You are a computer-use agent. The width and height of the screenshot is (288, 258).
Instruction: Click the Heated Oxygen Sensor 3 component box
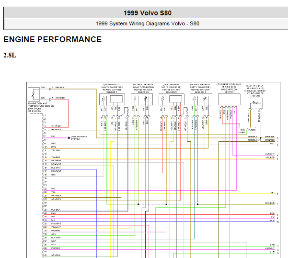(x=172, y=99)
